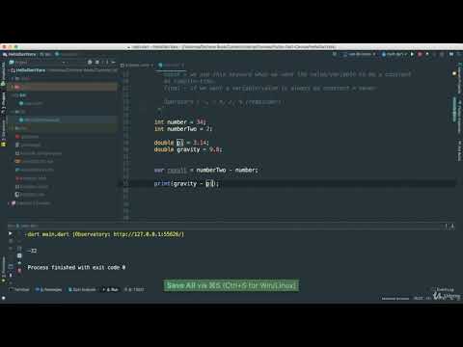Open the Observatory link http://127.0.0.1:55626/

[149, 234]
